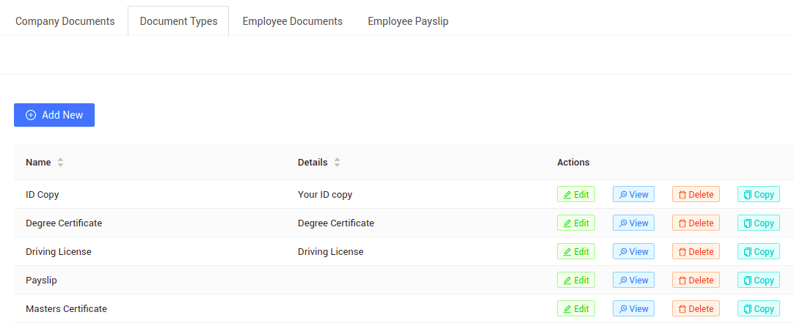This screenshot has height=334, width=794.
Task: Sort table by the Name column arrows
Action: coord(61,163)
